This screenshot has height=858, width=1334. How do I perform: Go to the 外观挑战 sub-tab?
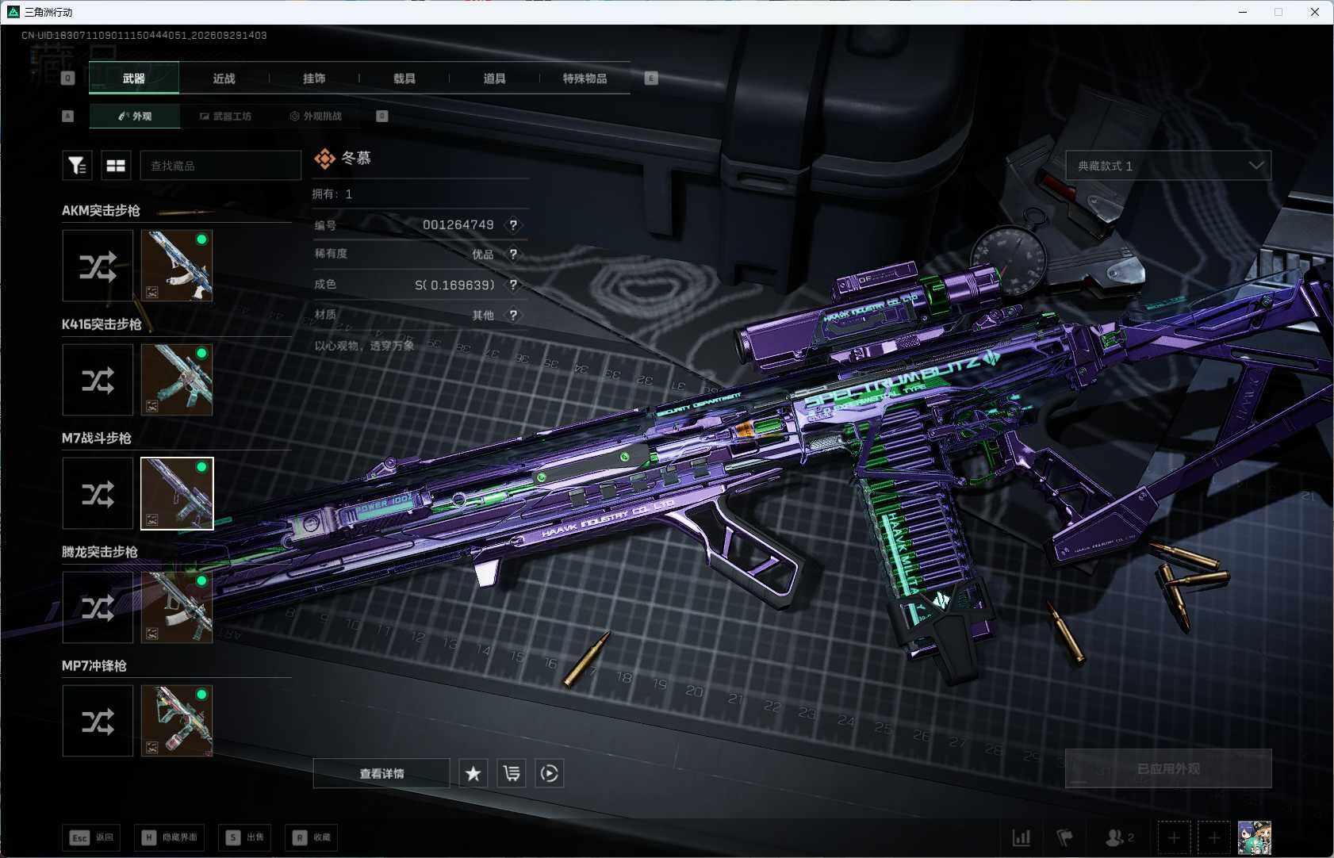pos(316,116)
